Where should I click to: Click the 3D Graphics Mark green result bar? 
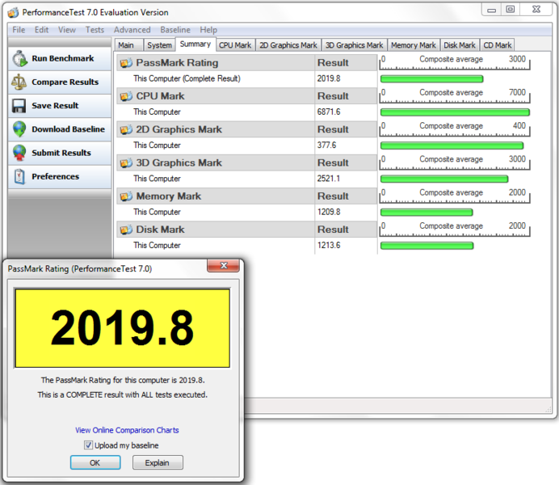pos(444,179)
